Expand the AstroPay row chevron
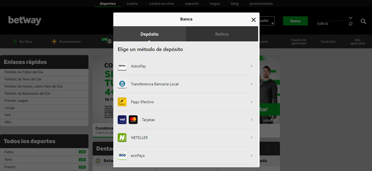 point(252,66)
